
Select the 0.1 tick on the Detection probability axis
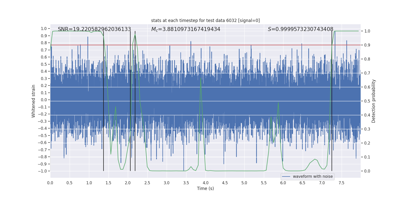tap(367, 157)
